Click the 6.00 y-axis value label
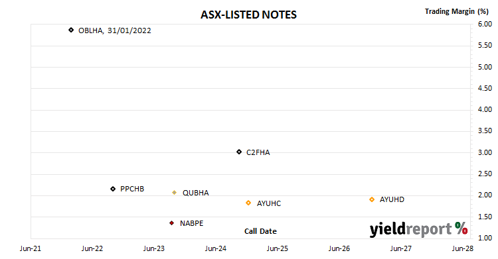498x259 pixels. pos(485,24)
